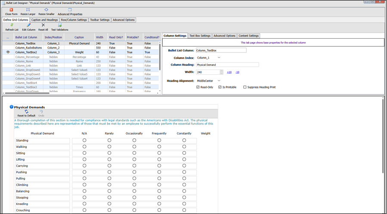
Task: Click the Conditional? column header
Action: [152, 37]
